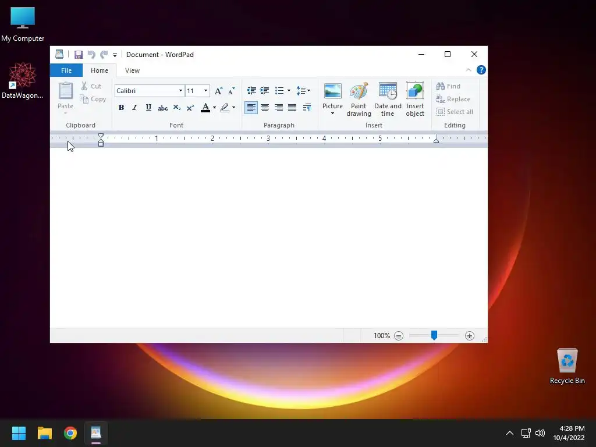Collapse the ribbon with the chevron
Image resolution: width=596 pixels, height=447 pixels.
[469, 70]
